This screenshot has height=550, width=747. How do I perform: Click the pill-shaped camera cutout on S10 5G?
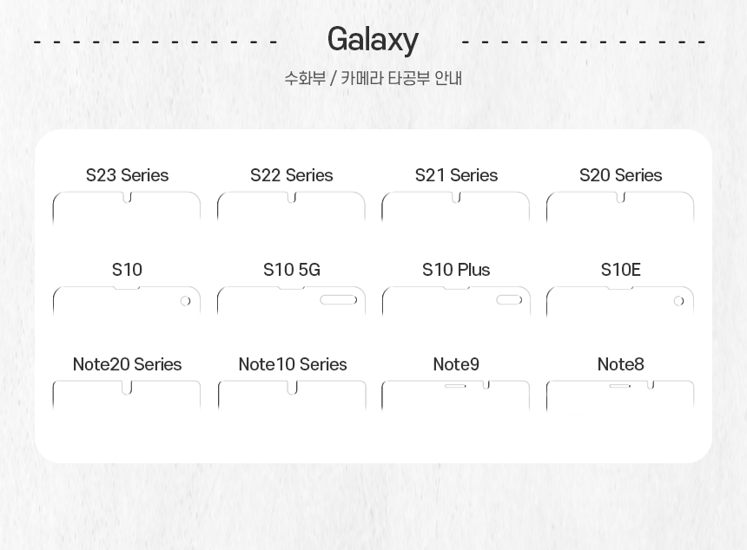[339, 300]
